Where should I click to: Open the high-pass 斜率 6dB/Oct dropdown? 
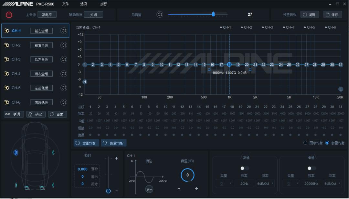pos(265,184)
